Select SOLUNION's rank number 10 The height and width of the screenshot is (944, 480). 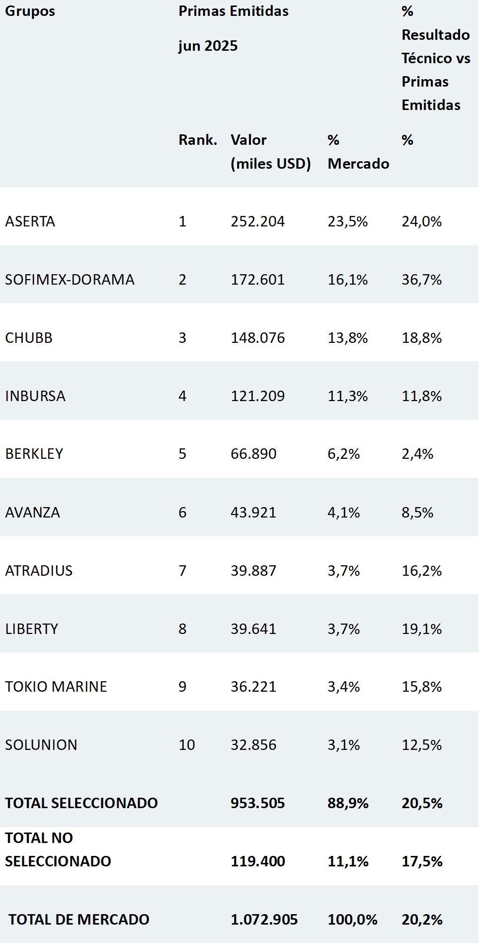pyautogui.click(x=187, y=745)
